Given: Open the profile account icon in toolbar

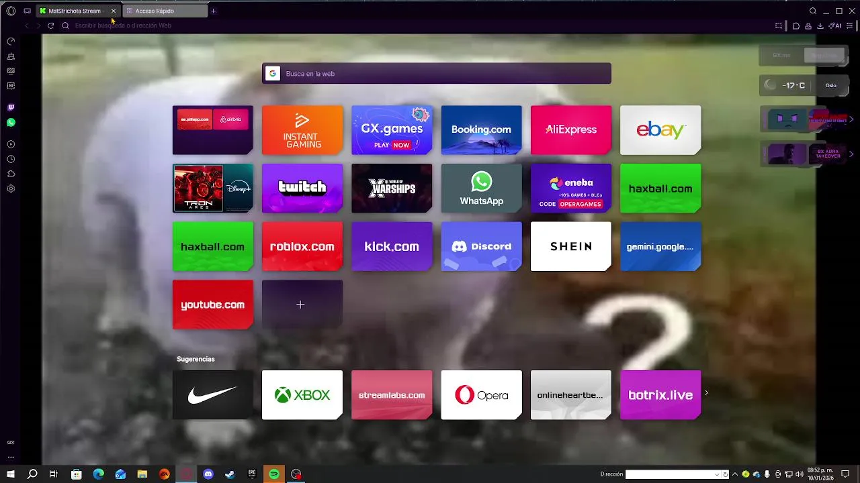Looking at the screenshot, I should coord(808,25).
